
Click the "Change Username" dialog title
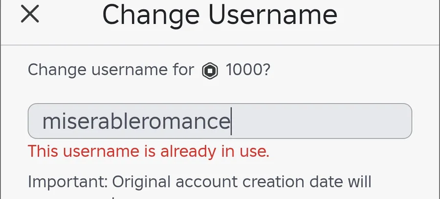[x=220, y=15]
